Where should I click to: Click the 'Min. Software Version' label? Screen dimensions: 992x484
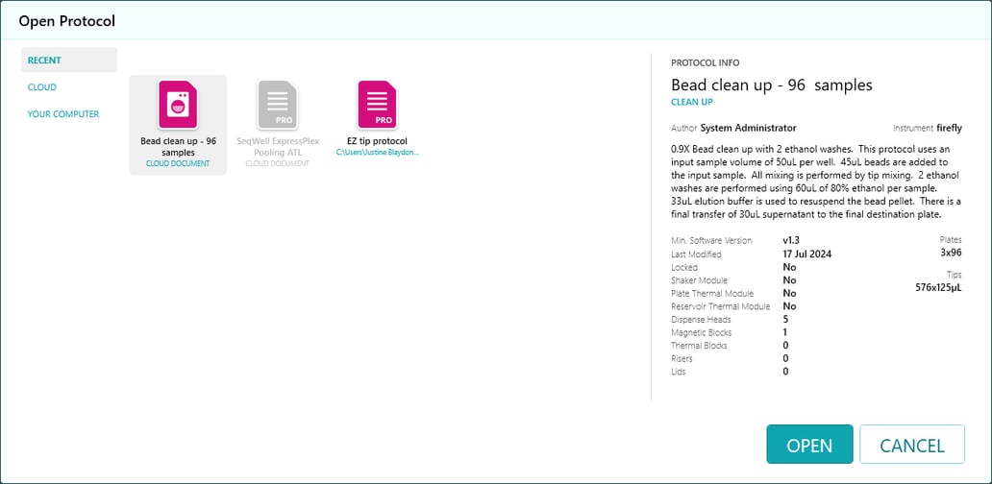(x=711, y=241)
